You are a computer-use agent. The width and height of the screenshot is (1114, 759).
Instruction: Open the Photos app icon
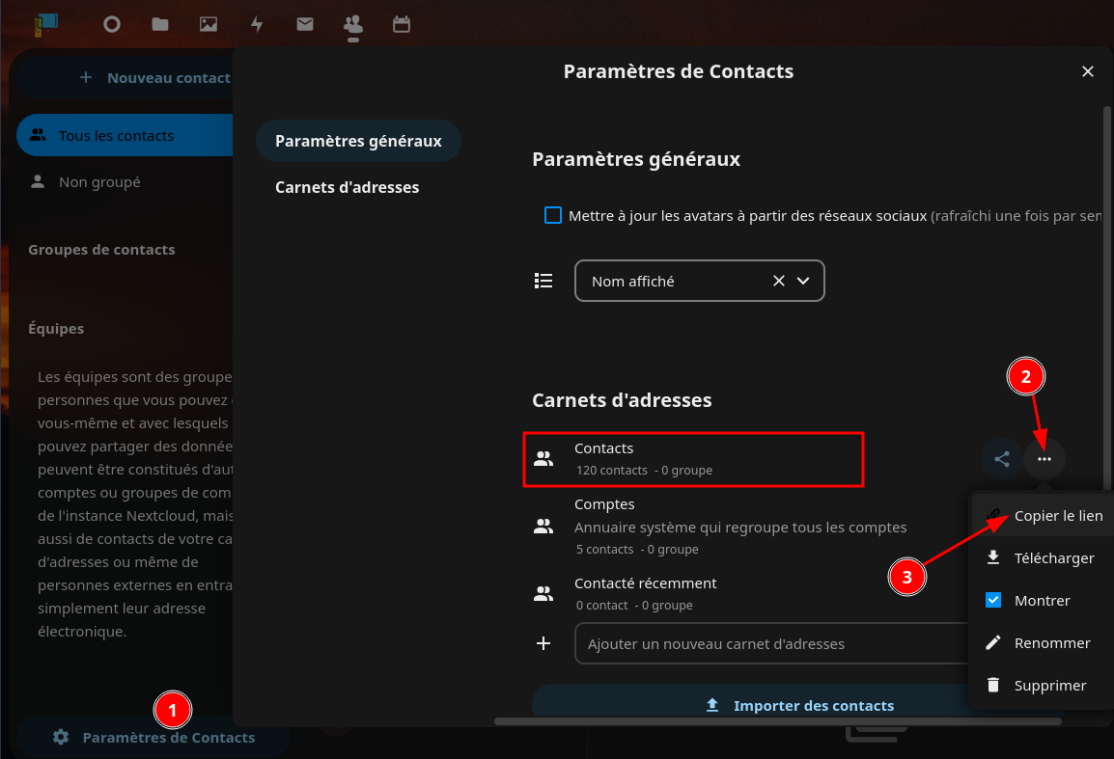(x=209, y=24)
